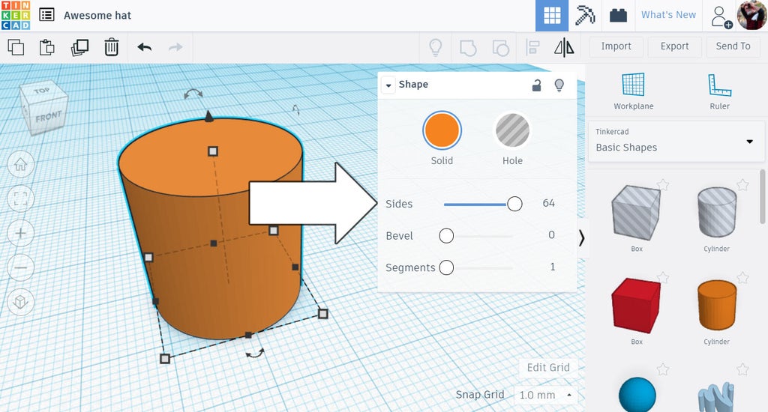Select the red Box shape thumbnail
The height and width of the screenshot is (412, 768).
(636, 306)
